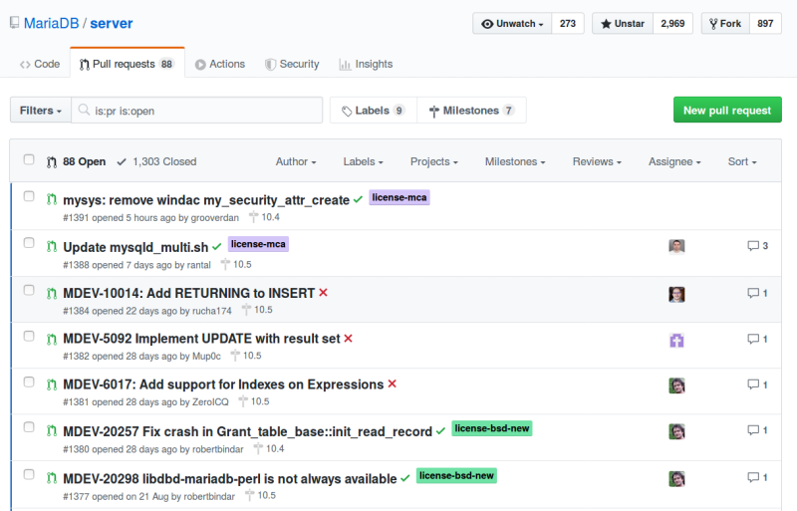Unstar the repository
This screenshot has width=797, height=511.
pos(623,23)
